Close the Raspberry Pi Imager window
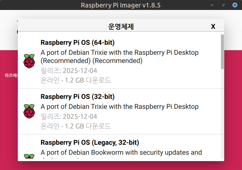The image size is (242, 170). [x=235, y=5]
